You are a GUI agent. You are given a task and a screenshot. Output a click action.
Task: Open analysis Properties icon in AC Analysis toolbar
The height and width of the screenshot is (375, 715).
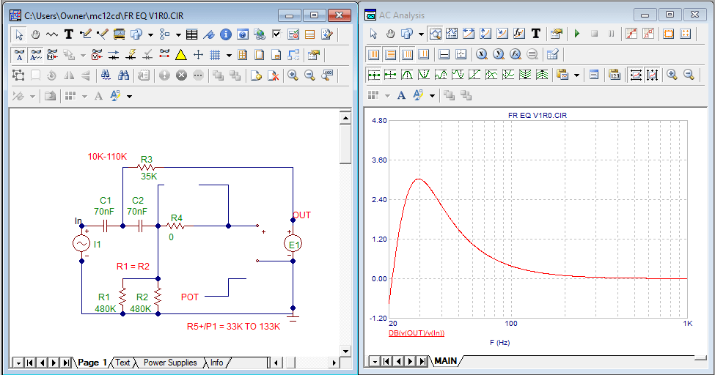pyautogui.click(x=557, y=34)
